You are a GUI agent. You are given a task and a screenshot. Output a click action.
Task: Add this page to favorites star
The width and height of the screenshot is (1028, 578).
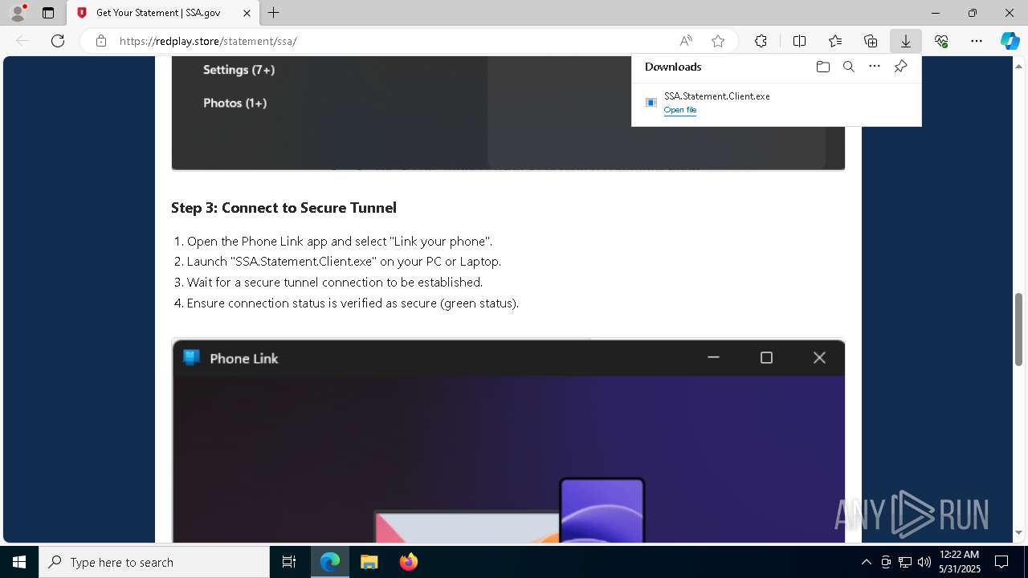pyautogui.click(x=718, y=41)
